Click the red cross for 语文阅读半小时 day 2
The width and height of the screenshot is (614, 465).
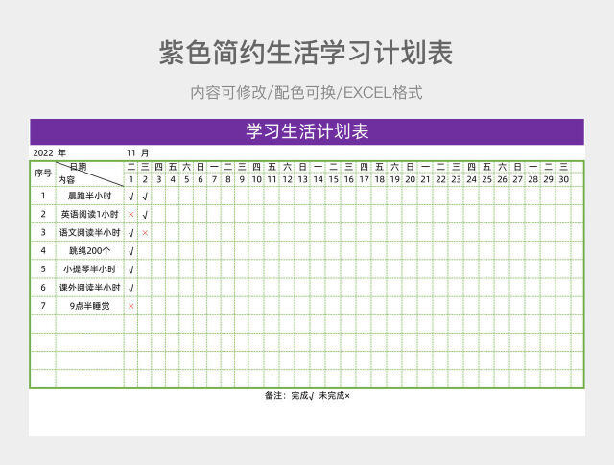click(145, 232)
